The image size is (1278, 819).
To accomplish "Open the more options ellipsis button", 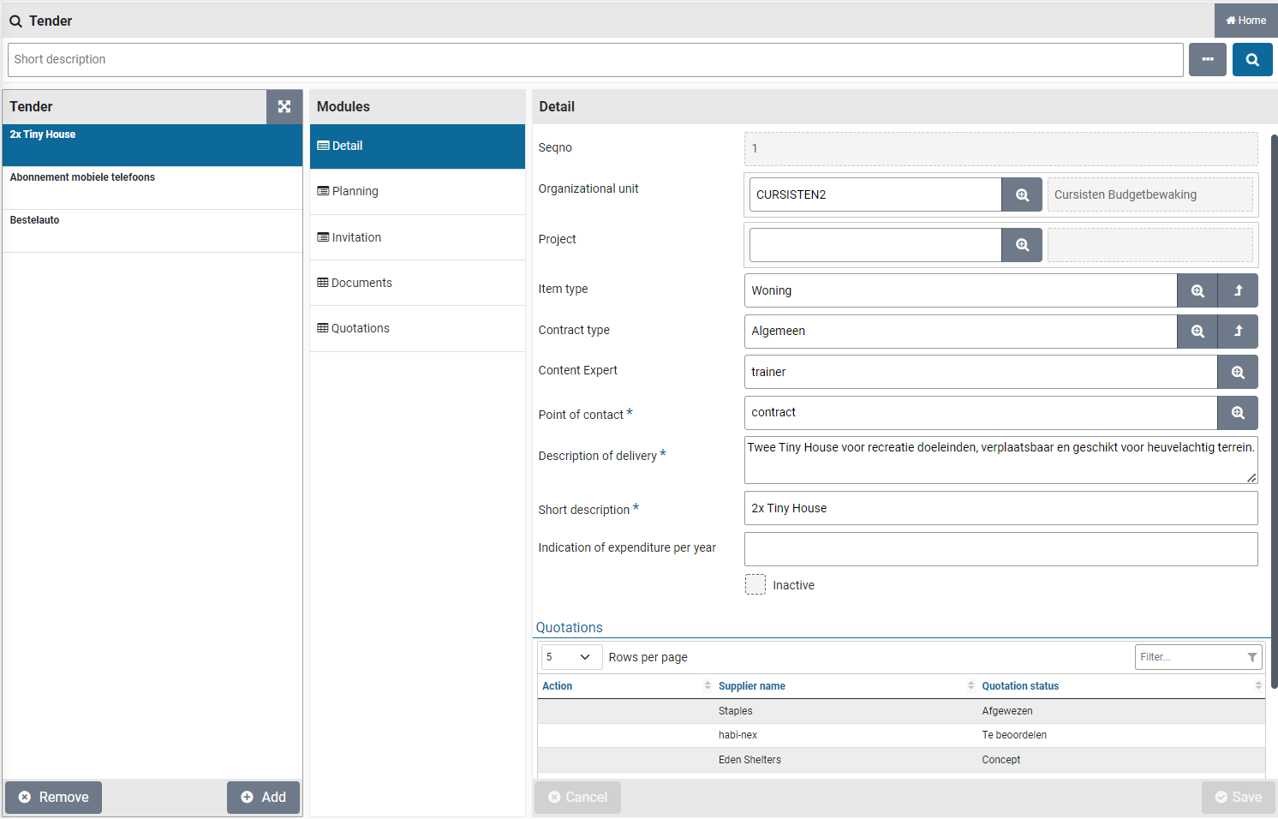I will coord(1208,60).
